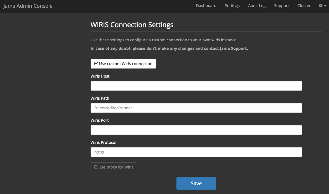Viewport: 329px width, 194px height.
Task: Click the WIRIS Connection Settings heading
Action: coord(132,25)
